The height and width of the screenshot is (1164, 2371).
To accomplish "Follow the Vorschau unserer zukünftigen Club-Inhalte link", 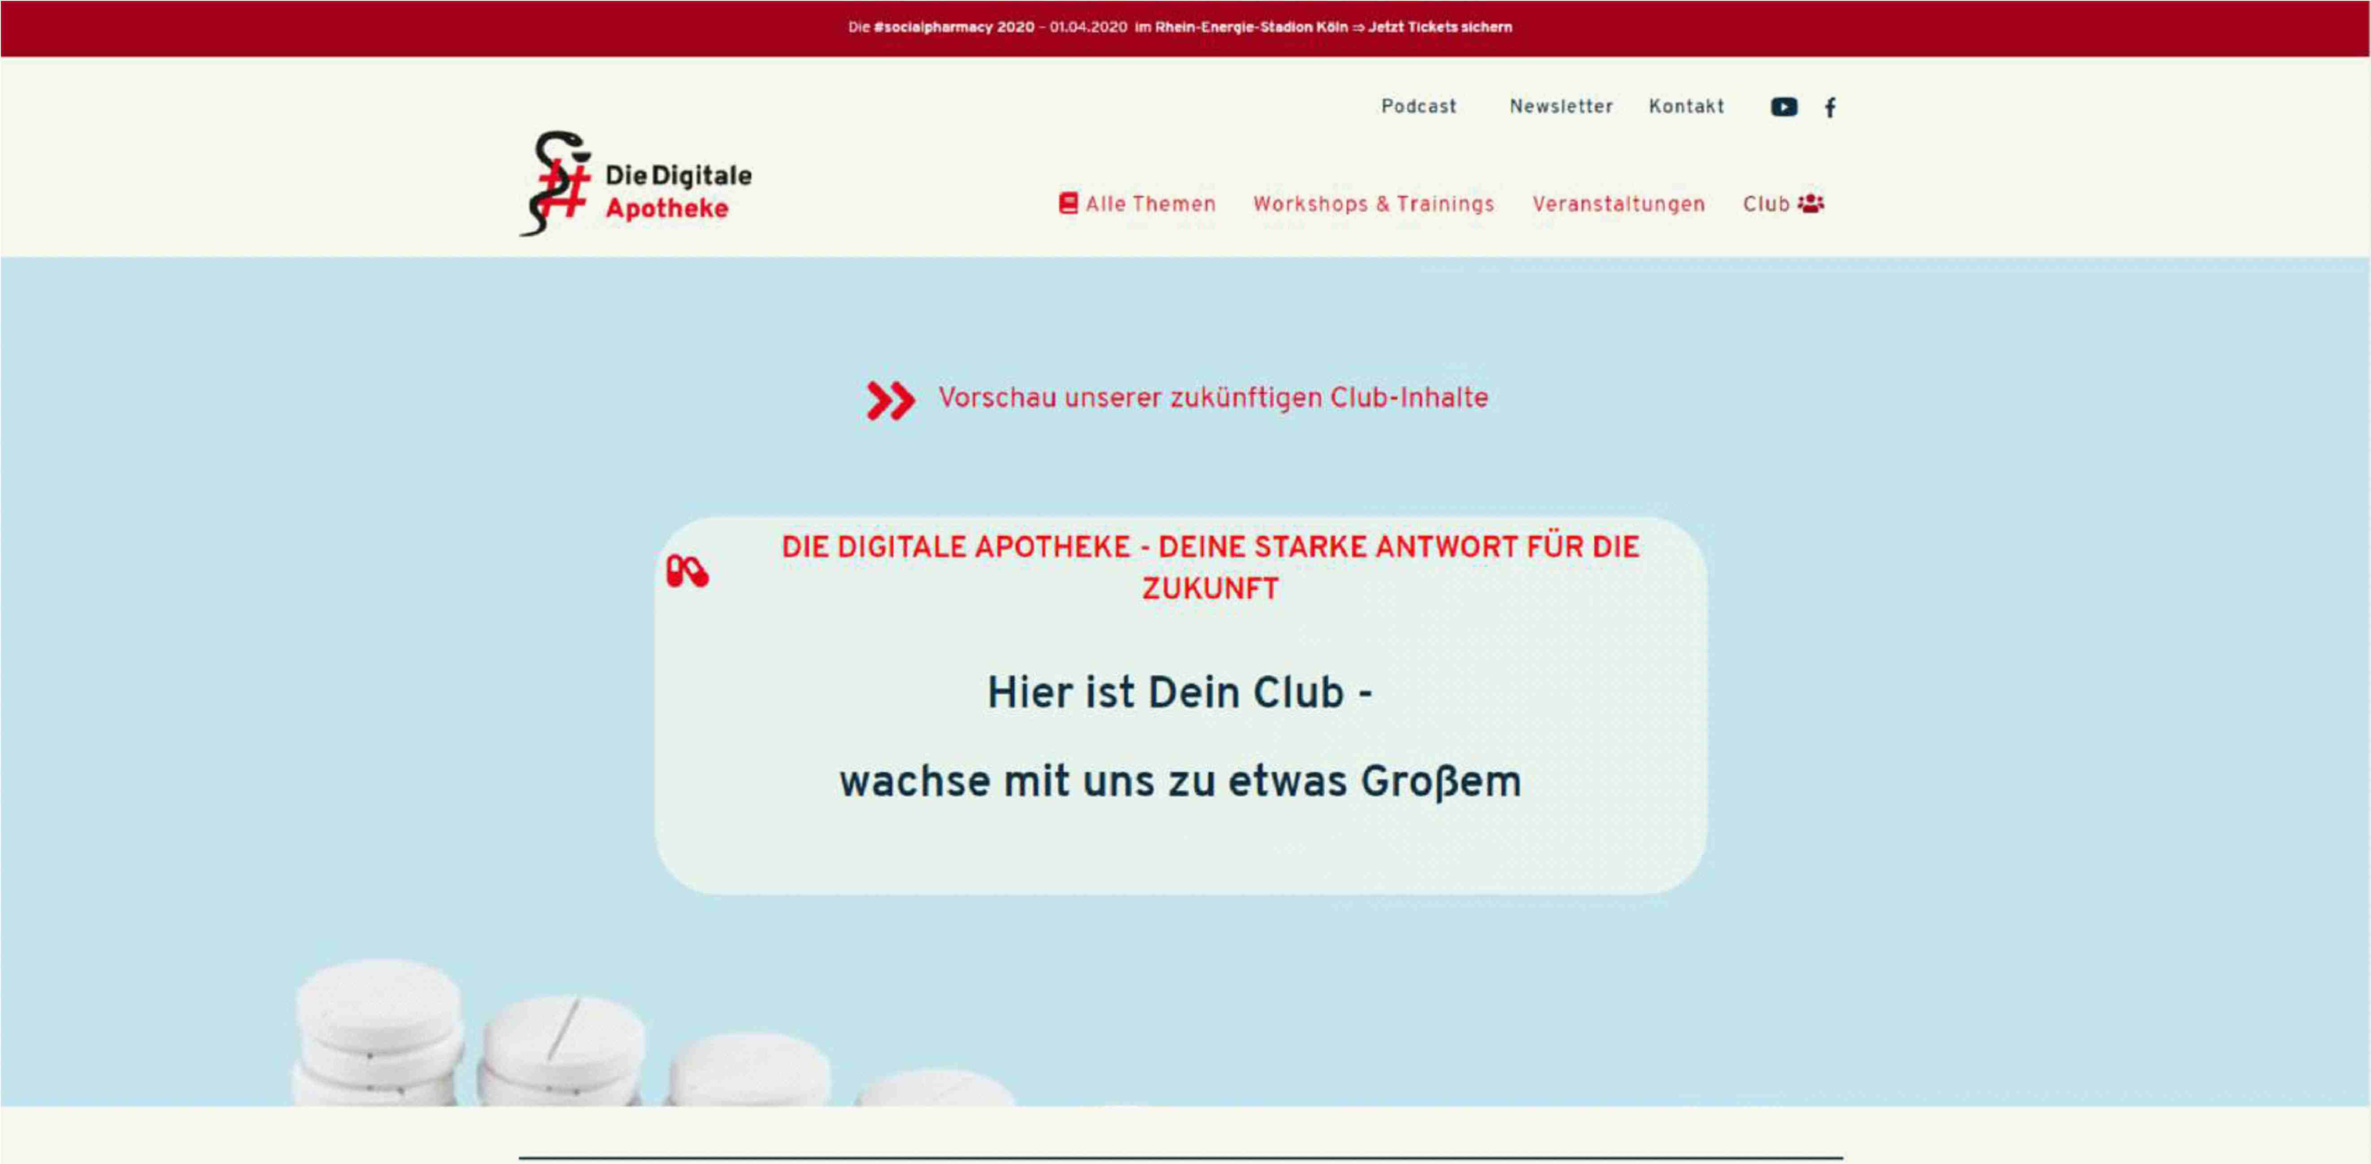I will [x=1212, y=398].
